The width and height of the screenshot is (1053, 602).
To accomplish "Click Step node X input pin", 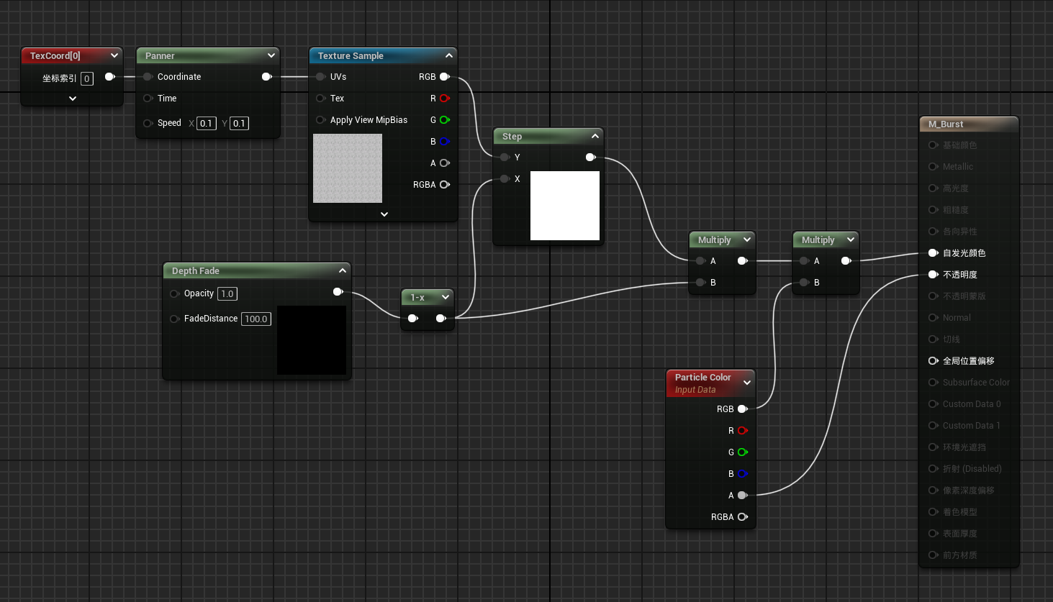I will 505,179.
